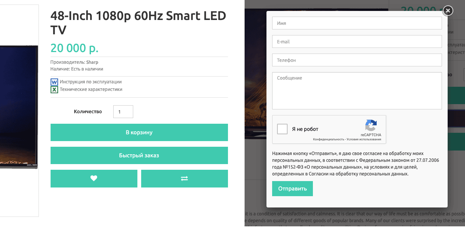The width and height of the screenshot is (465, 232).
Task: Focus the "Имя" input field
Action: point(357,23)
